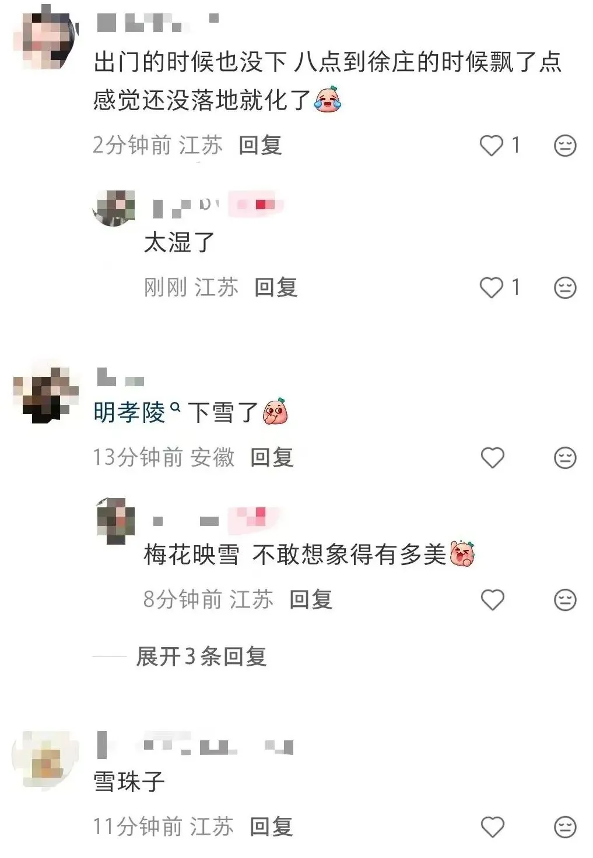Reply to the 13分钟前 安徽 comment

coord(271,458)
